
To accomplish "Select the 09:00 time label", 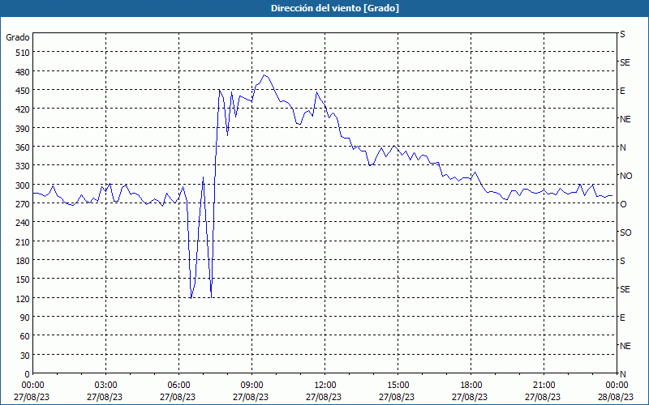I will [x=251, y=386].
